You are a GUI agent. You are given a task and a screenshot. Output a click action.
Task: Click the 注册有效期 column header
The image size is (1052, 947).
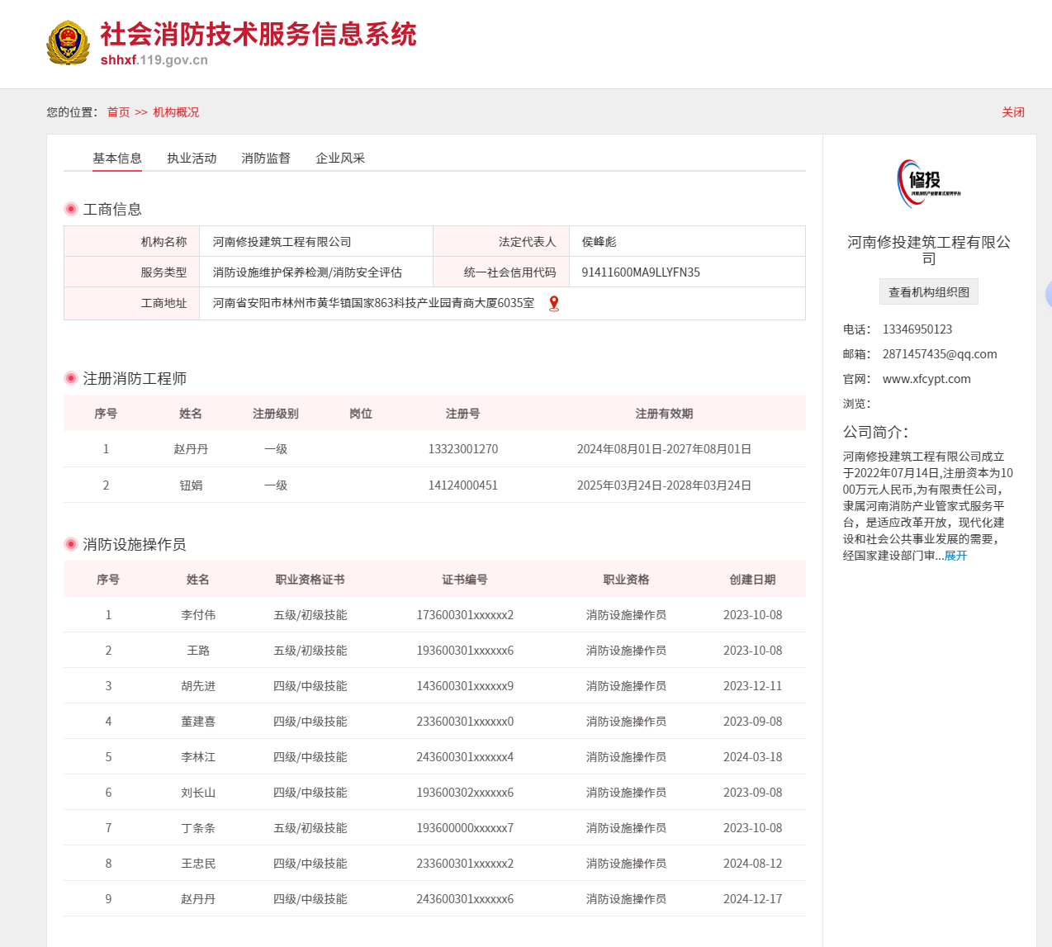tap(664, 414)
